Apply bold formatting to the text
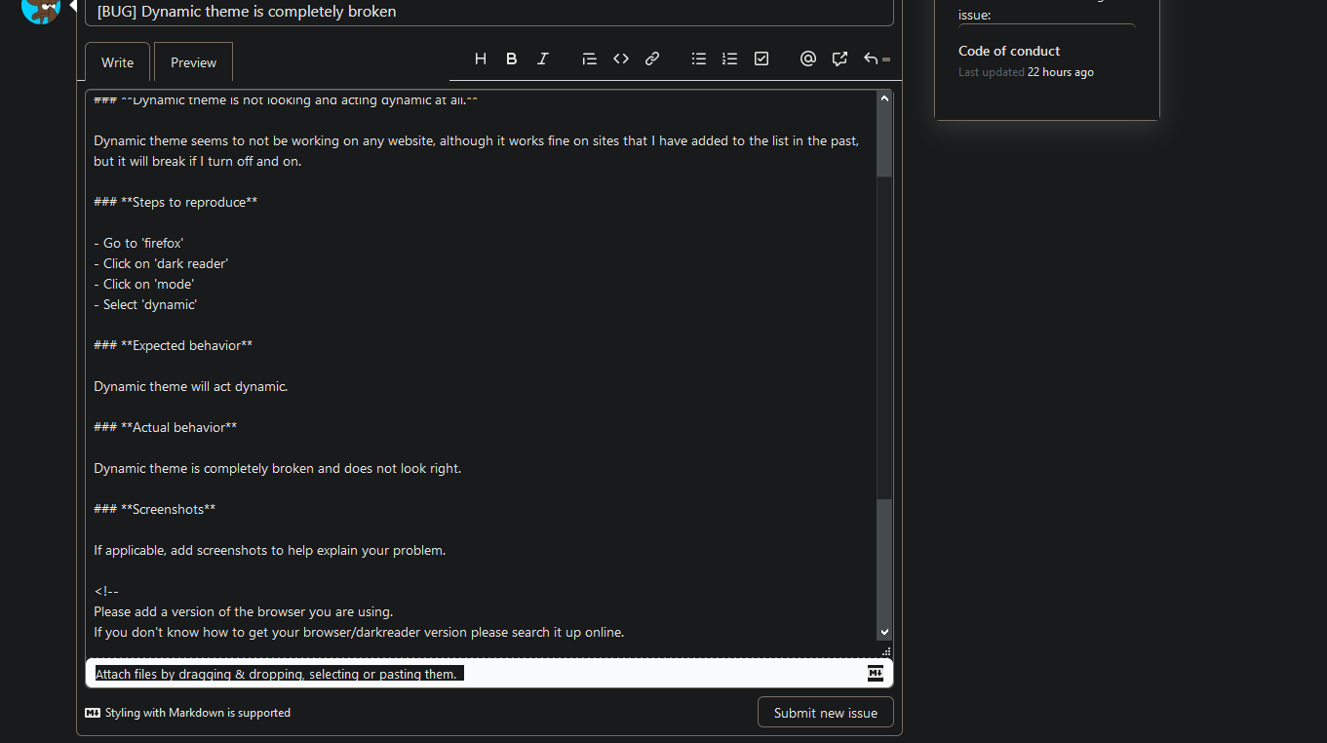Screen dimensions: 1327x743 click(511, 59)
